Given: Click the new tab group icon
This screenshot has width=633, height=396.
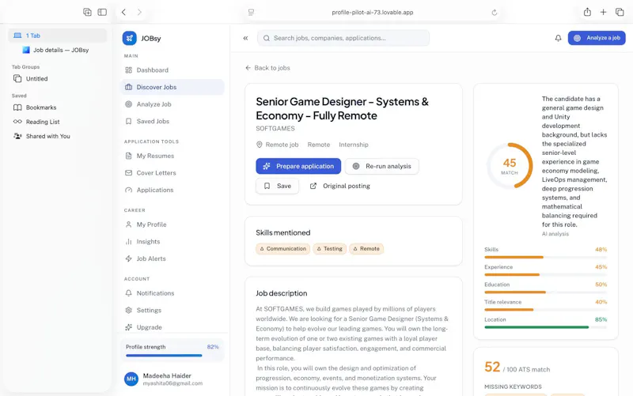Looking at the screenshot, I should tap(87, 12).
